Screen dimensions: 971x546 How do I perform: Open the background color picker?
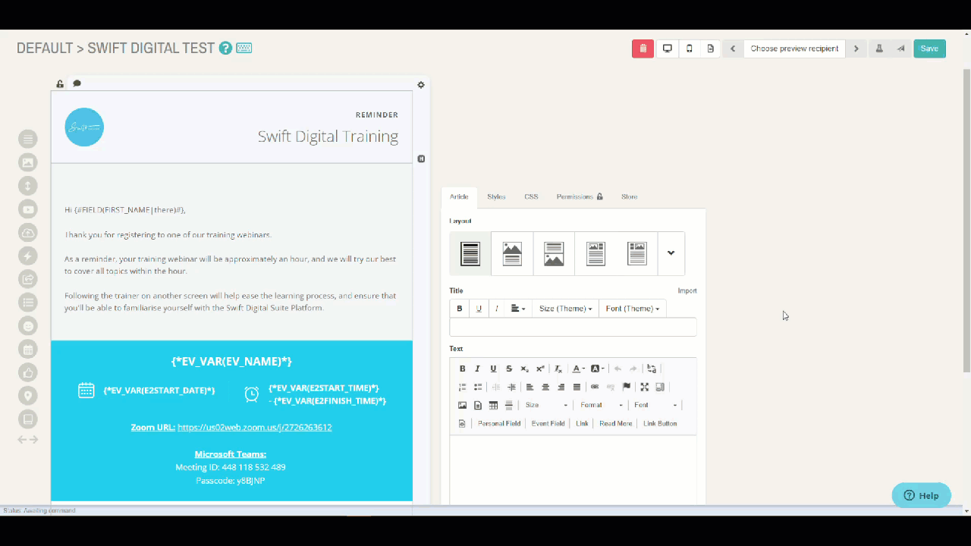point(597,369)
